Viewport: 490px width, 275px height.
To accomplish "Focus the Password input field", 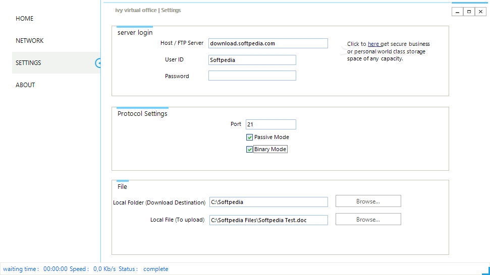I will 252,76.
